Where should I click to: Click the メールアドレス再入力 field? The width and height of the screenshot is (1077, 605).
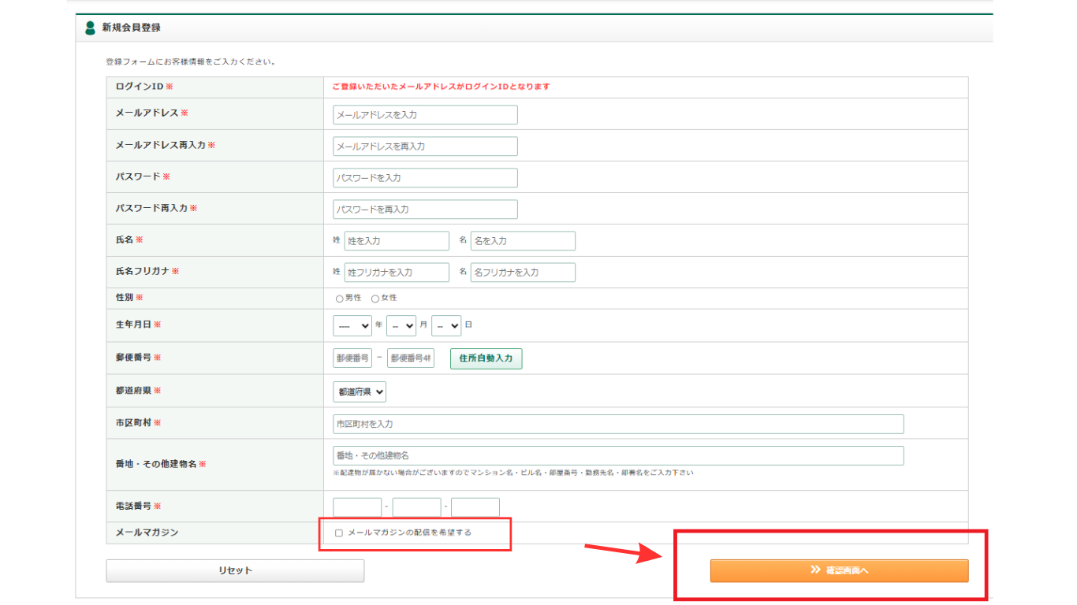[x=425, y=147]
